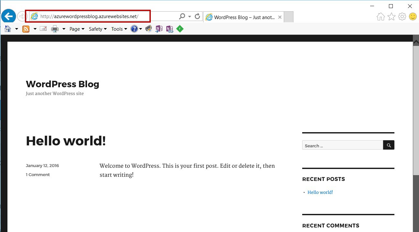Open a new tab with the blank tab button

pyautogui.click(x=289, y=17)
